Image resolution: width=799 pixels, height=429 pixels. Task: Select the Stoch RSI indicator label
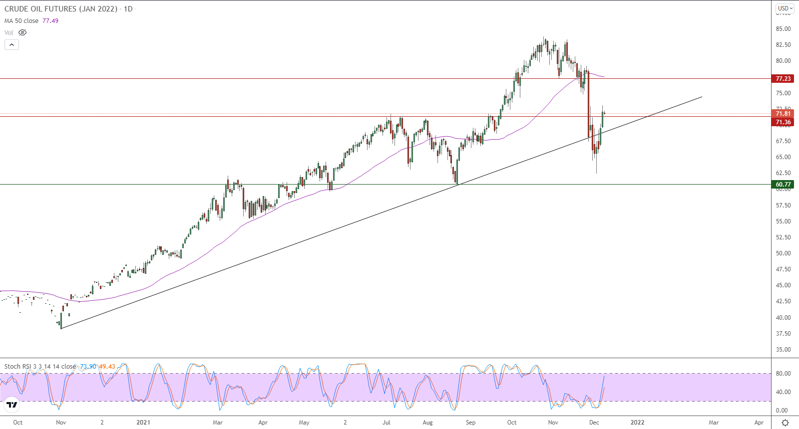tap(40, 366)
